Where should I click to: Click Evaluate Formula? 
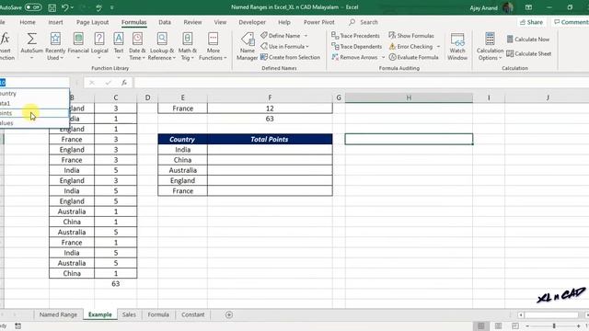coord(413,57)
